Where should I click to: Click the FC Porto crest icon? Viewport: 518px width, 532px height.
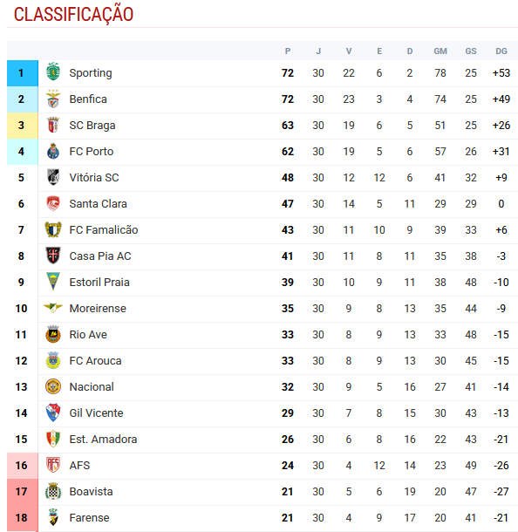coord(53,152)
